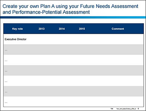Click the footer file name text
Image resolution: width=146 pixels, height=111 pixels.
pyautogui.click(x=126, y=109)
